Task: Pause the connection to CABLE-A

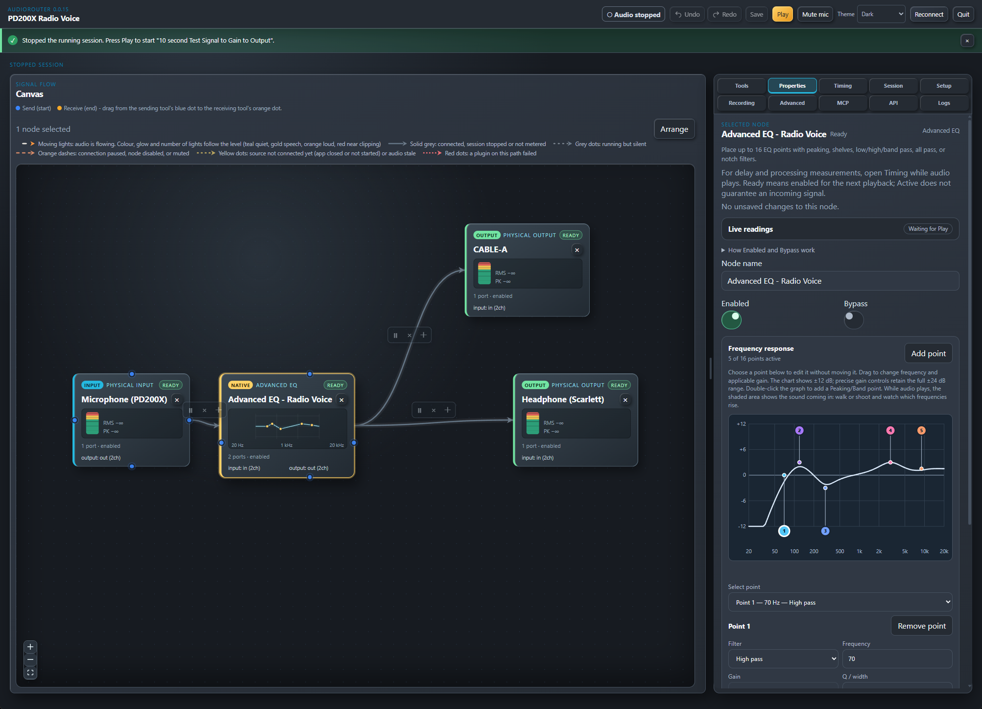Action: pyautogui.click(x=395, y=335)
